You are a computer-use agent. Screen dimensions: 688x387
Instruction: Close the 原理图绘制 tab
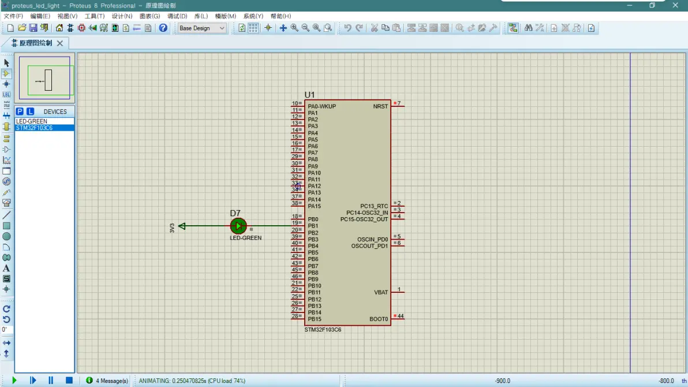point(60,43)
